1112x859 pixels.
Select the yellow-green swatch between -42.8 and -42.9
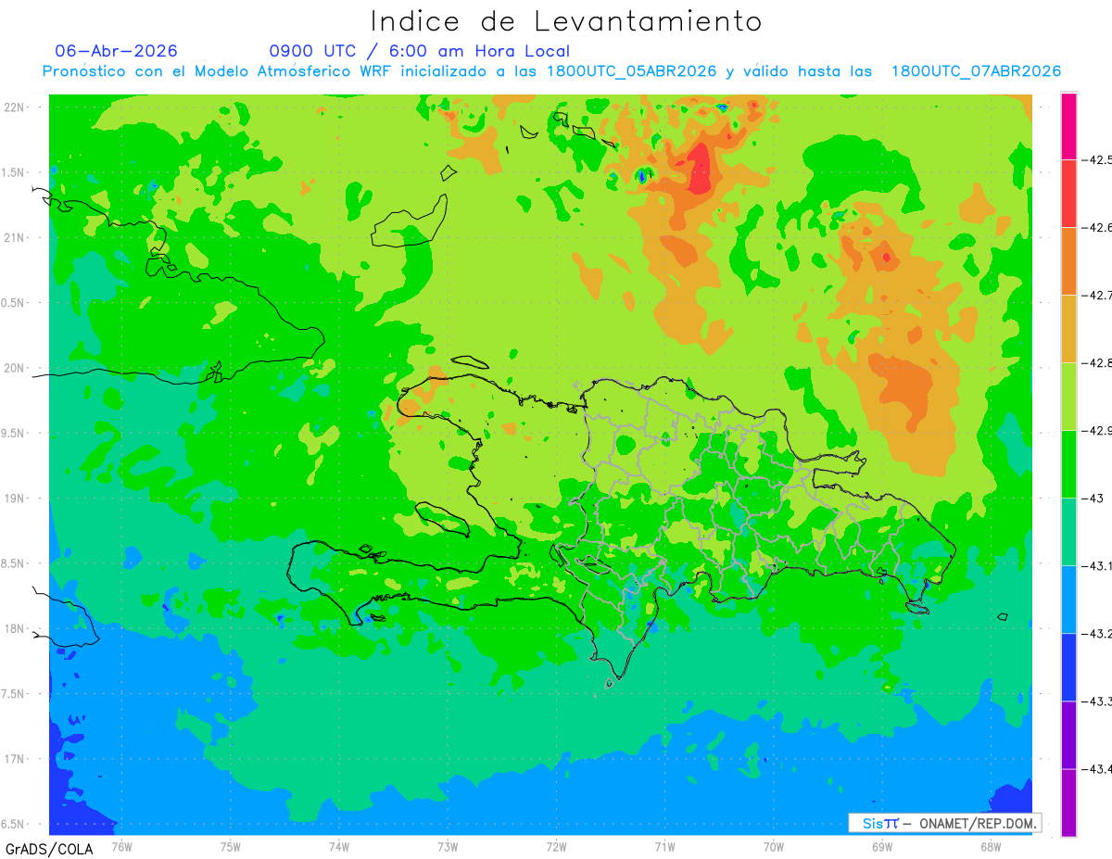coord(1068,397)
